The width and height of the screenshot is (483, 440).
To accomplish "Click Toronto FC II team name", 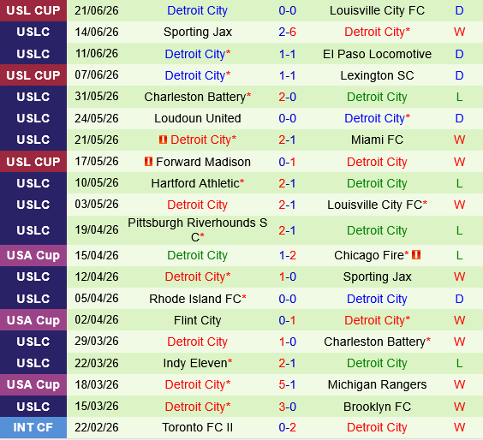I will click(x=198, y=427).
